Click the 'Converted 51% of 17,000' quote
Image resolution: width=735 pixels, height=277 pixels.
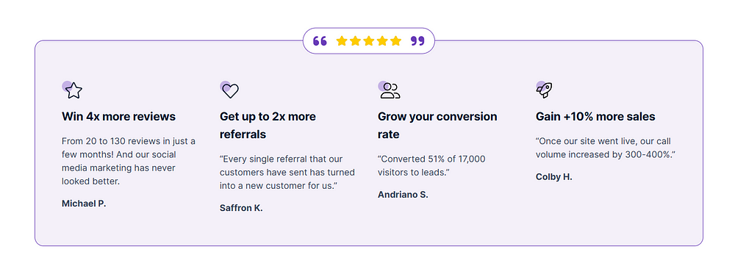431,165
